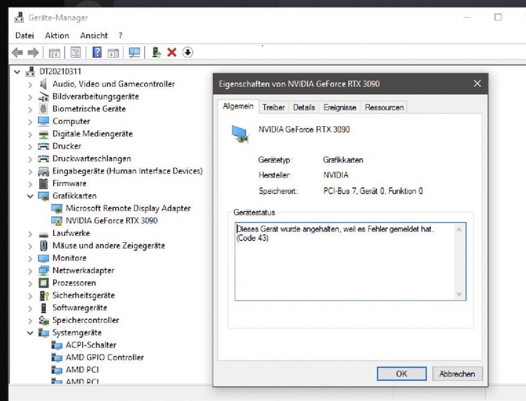526x401 pixels.
Task: Click the download arrow circle toolbar icon
Action: click(x=188, y=53)
